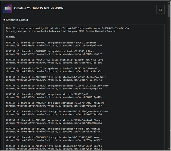Click the 5StarMax EXTINF line
Image resolution: width=171 pixels, height=151 pixels.
[x=51, y=43]
